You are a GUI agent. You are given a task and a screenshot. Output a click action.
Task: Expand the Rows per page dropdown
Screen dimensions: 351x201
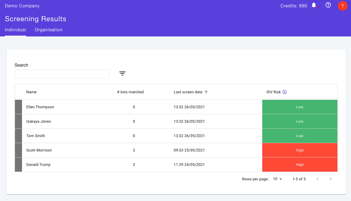278,179
